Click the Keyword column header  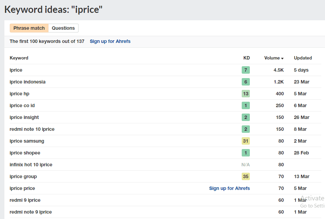19,58
